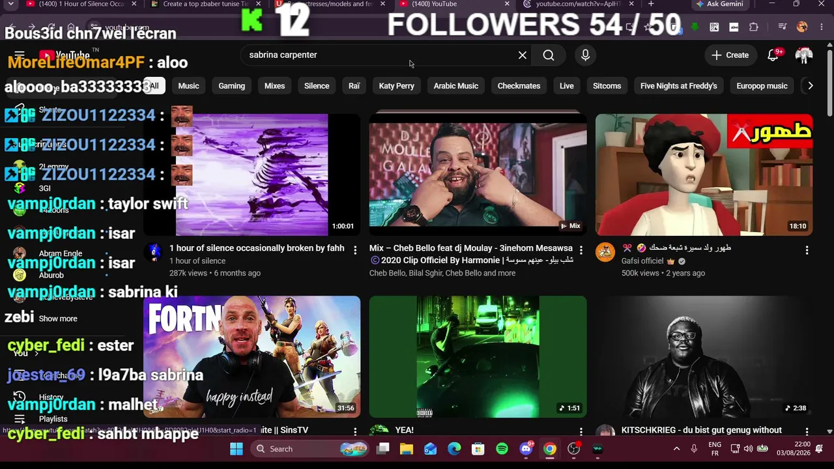
Task: Open the Chrome tab search dropdown
Action: 10,4
